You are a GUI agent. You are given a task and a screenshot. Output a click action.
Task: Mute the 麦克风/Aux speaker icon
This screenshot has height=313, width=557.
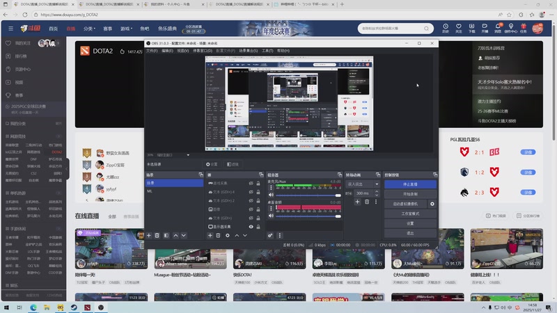coord(271,195)
